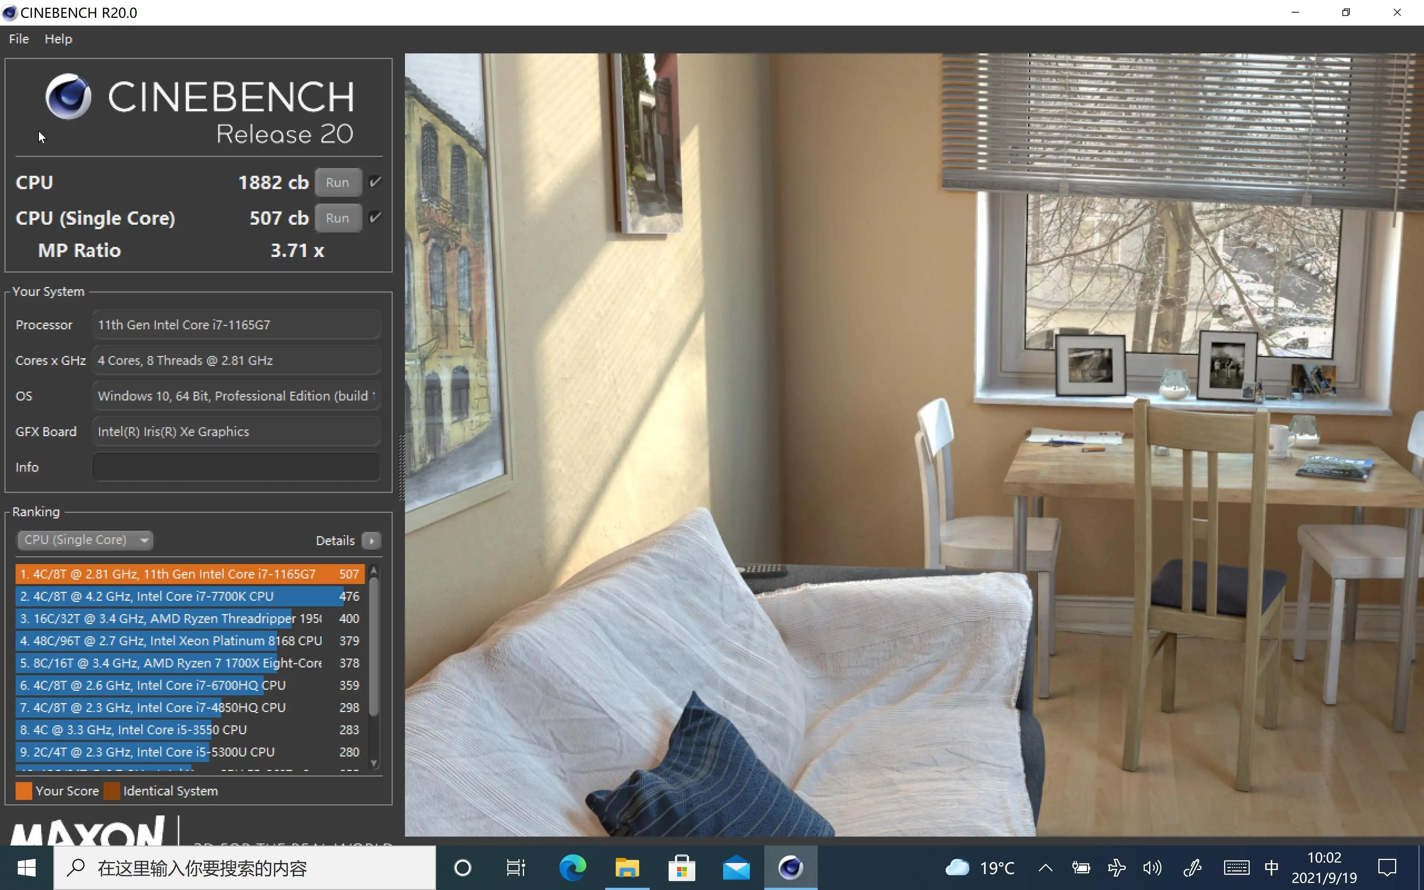1424x890 pixels.
Task: Open the CPU (Single Core) ranking dropdown
Action: 85,540
